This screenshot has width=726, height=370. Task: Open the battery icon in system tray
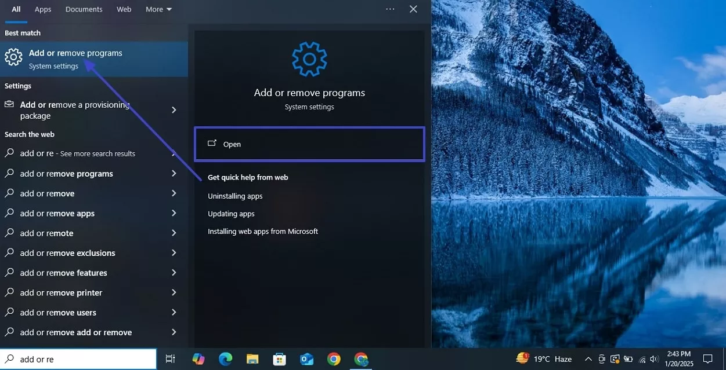628,359
